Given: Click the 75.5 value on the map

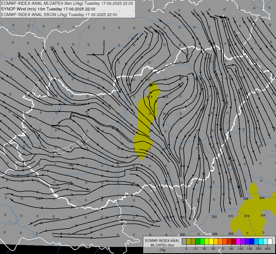Looking at the screenshot, I should coord(165,114).
